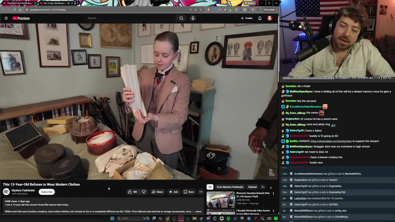The height and width of the screenshot is (222, 395).
Task: Bookmark this page with star icon
Action: pos(201,10)
